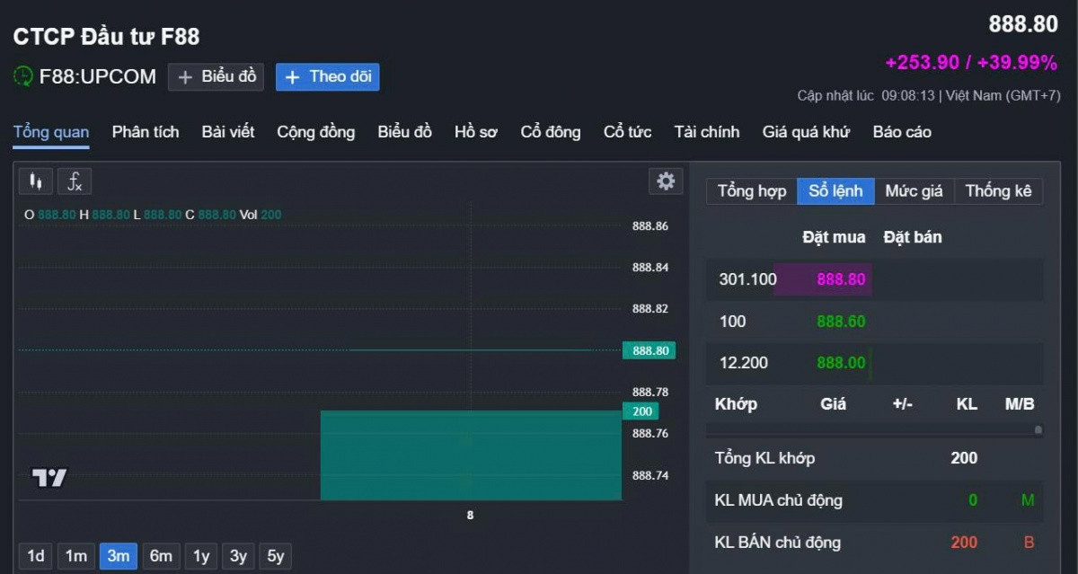1078x574 pixels.
Task: Click the volume label 200 on axis
Action: (641, 411)
